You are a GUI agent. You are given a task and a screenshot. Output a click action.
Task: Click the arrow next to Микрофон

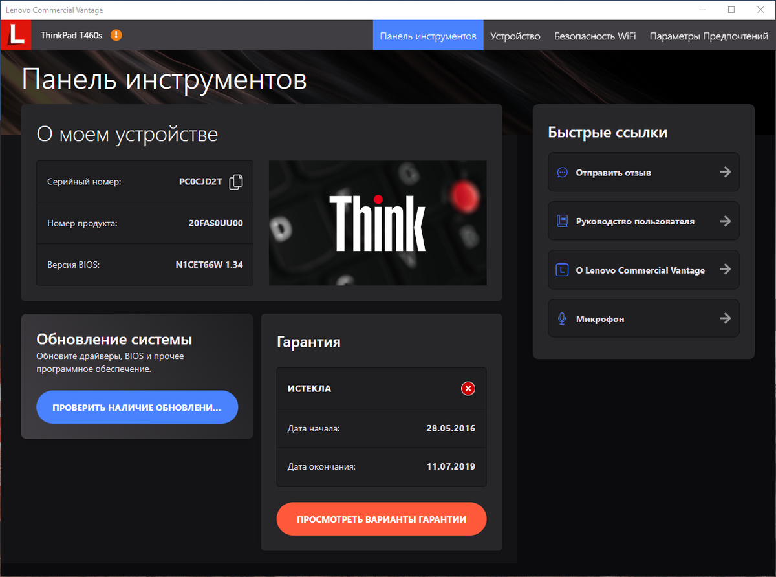coord(725,318)
